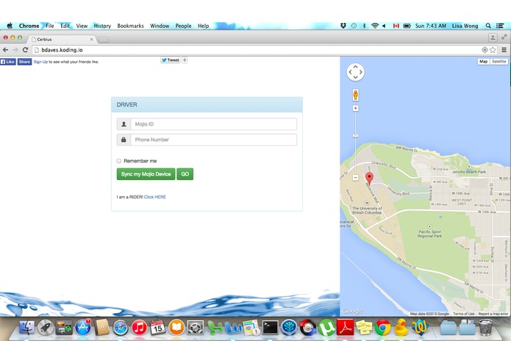The image size is (511, 363).
Task: Open Google Chrome icon in the dock
Action: [x=382, y=327]
